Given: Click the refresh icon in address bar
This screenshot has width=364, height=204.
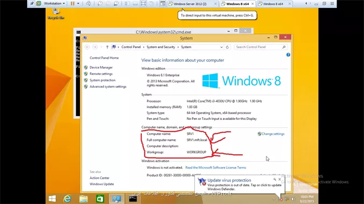Looking at the screenshot, I should tap(227, 47).
